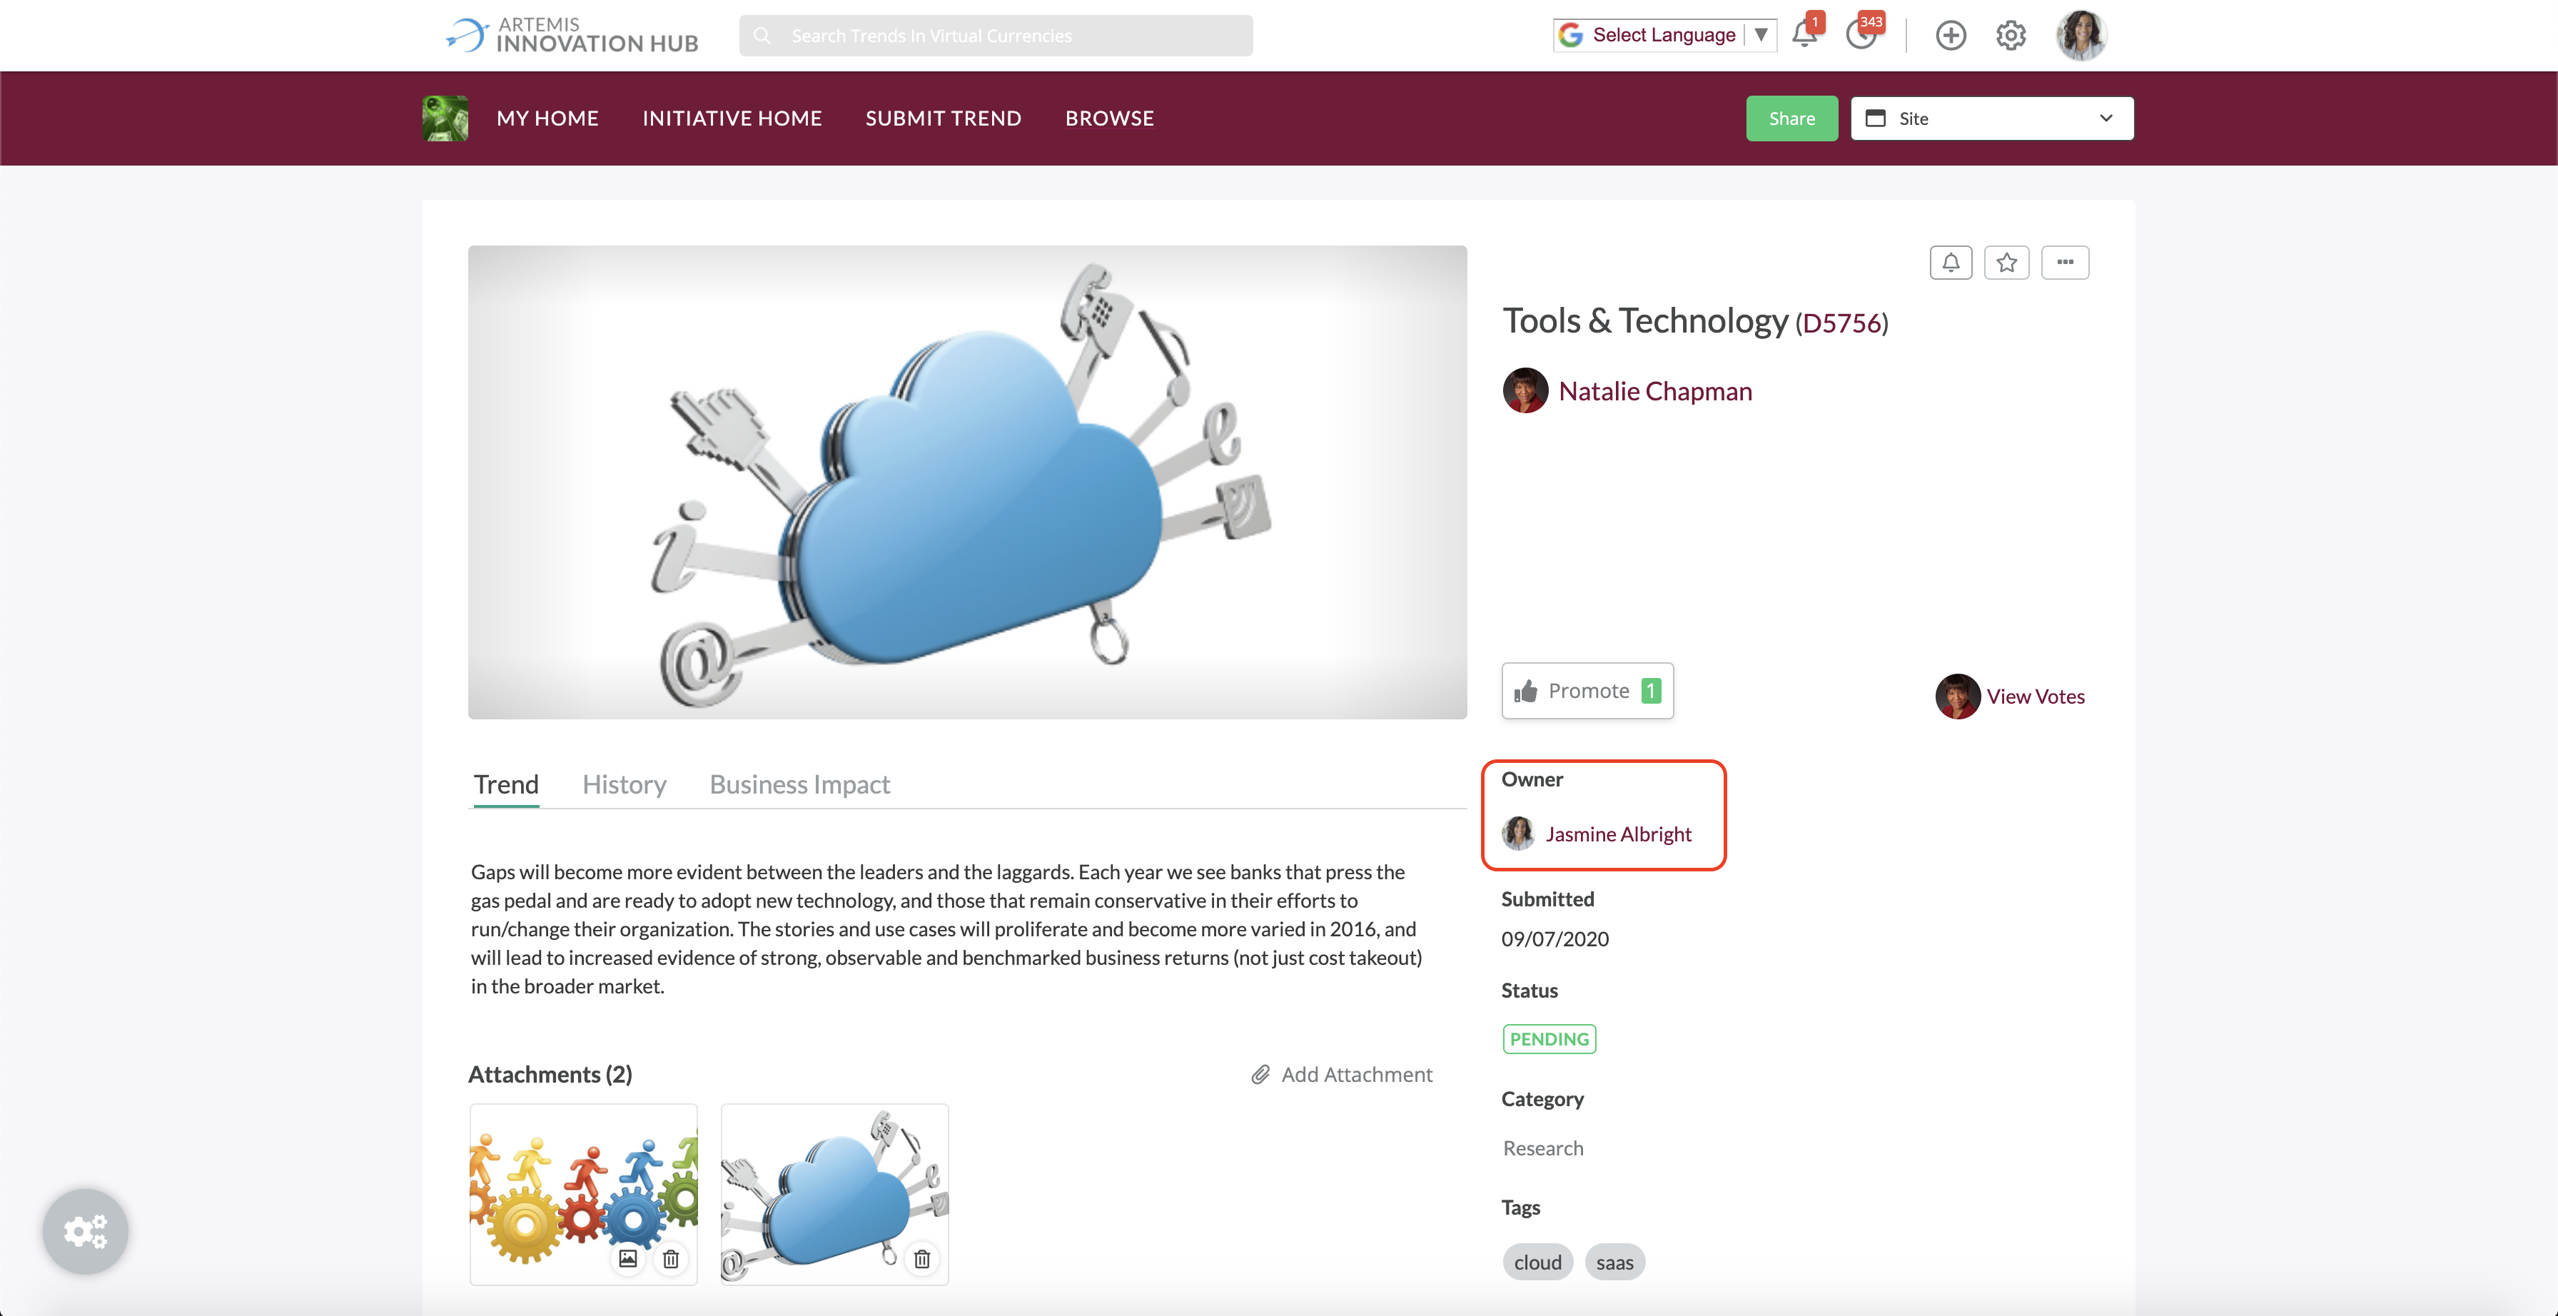This screenshot has height=1316, width=2558.
Task: Click the main cloud trend image
Action: [x=967, y=482]
